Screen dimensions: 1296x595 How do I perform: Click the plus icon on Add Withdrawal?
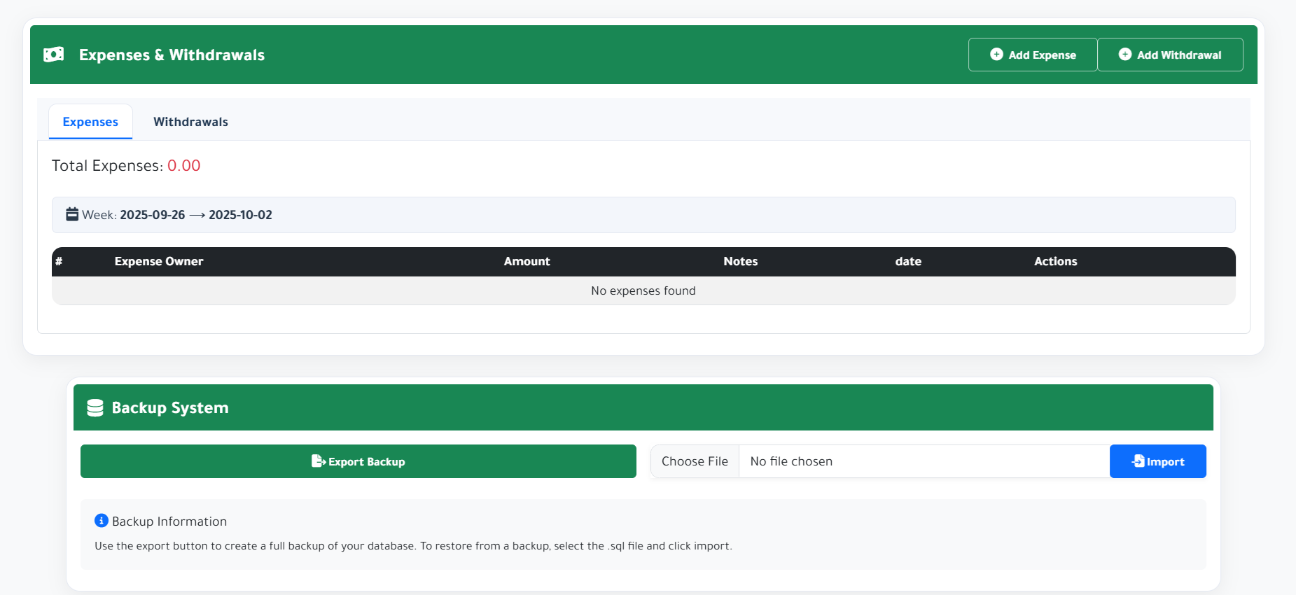(x=1124, y=55)
